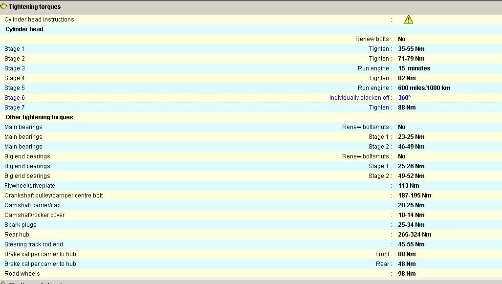
Task: Open the cylinder head warning triangle icon
Action: click(409, 20)
